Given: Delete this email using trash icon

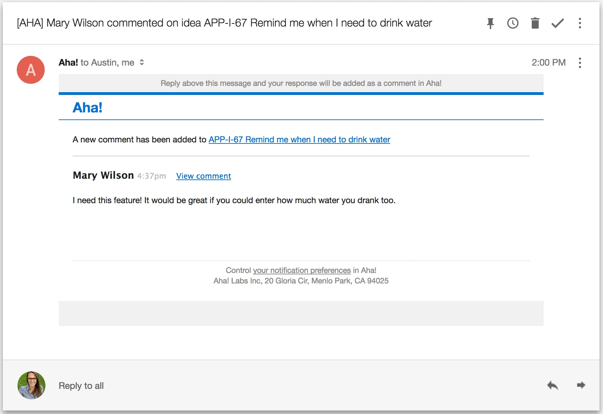Looking at the screenshot, I should point(535,23).
